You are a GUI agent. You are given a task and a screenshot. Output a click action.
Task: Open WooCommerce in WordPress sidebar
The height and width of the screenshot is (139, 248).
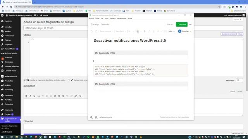[x=10, y=76]
